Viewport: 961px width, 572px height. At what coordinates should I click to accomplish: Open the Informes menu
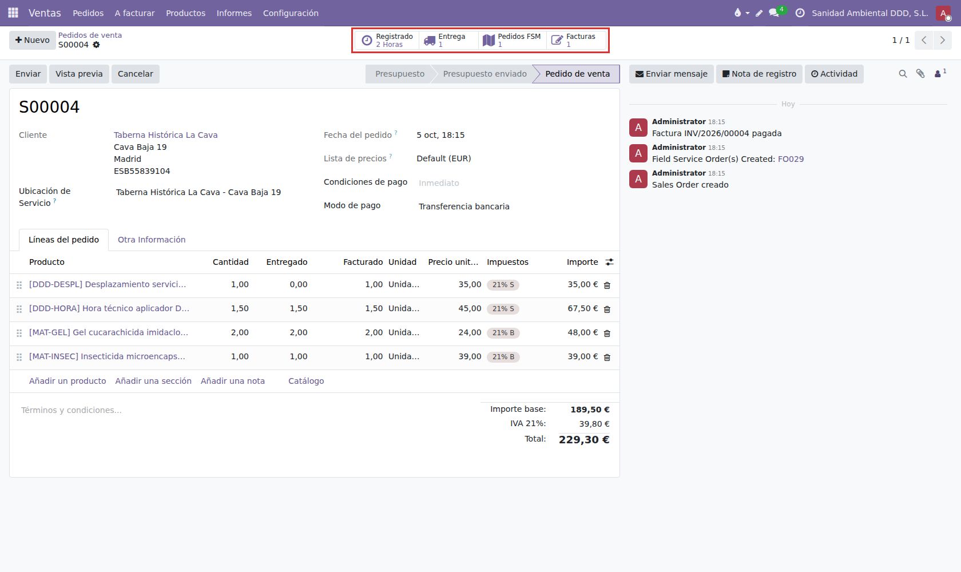pos(234,13)
